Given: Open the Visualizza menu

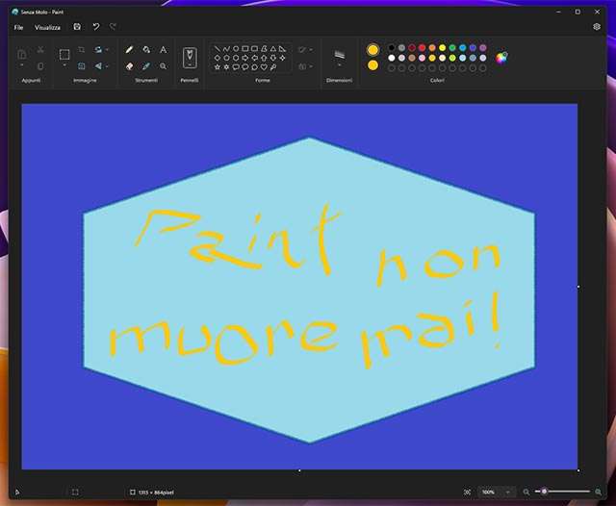Looking at the screenshot, I should pos(47,27).
